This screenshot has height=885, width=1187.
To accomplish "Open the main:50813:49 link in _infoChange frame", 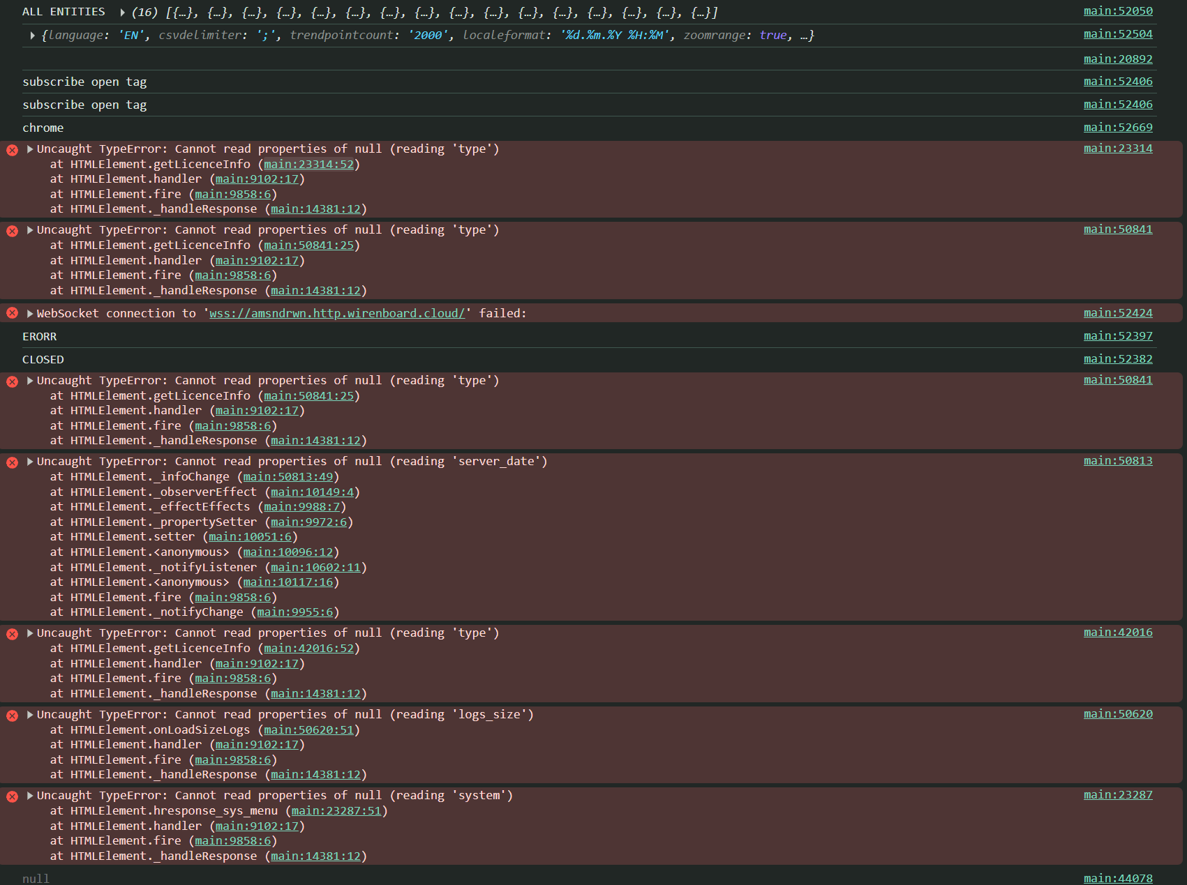I will pos(288,476).
